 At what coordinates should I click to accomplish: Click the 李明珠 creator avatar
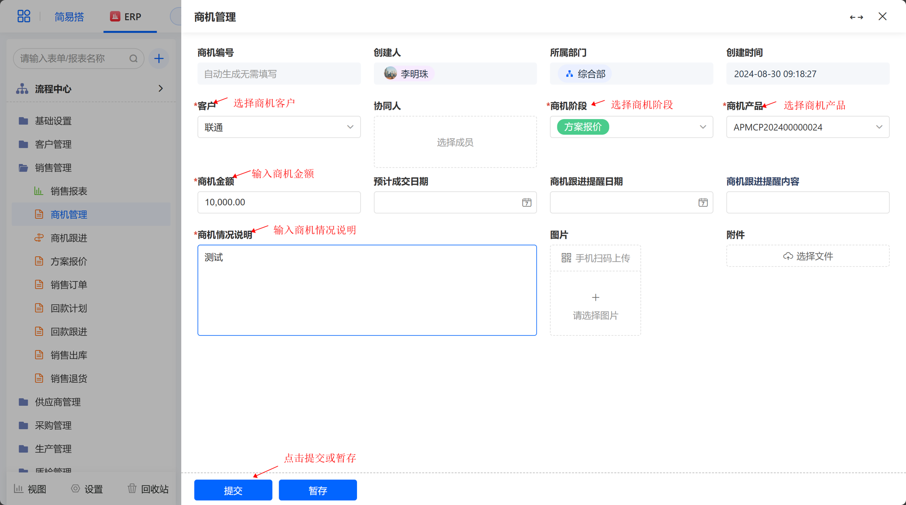click(390, 73)
